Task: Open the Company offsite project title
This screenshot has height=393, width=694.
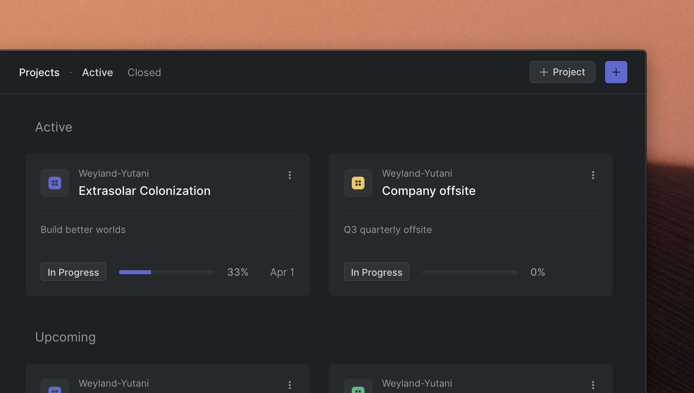Action: coord(429,191)
